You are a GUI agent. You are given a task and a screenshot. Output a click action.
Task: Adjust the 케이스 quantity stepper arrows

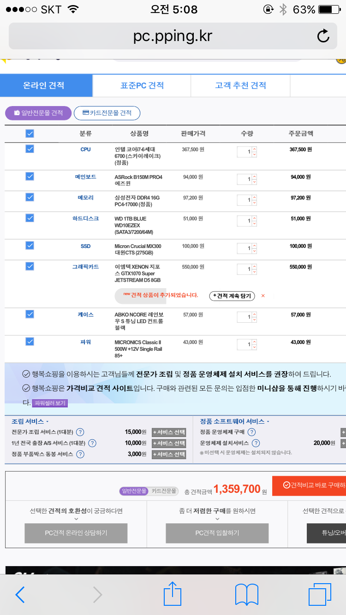pos(254,317)
